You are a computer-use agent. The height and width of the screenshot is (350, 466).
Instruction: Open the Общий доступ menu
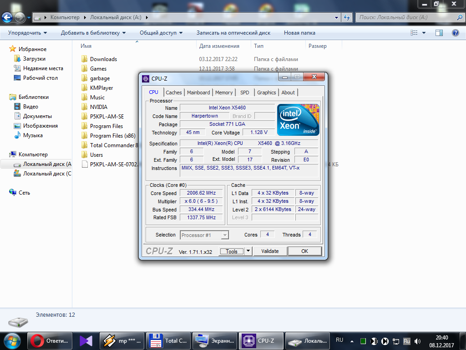tap(161, 33)
